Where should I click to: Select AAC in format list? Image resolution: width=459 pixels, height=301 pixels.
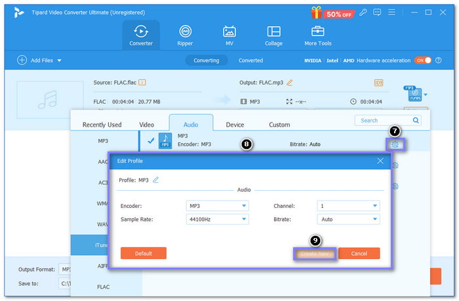102,161
